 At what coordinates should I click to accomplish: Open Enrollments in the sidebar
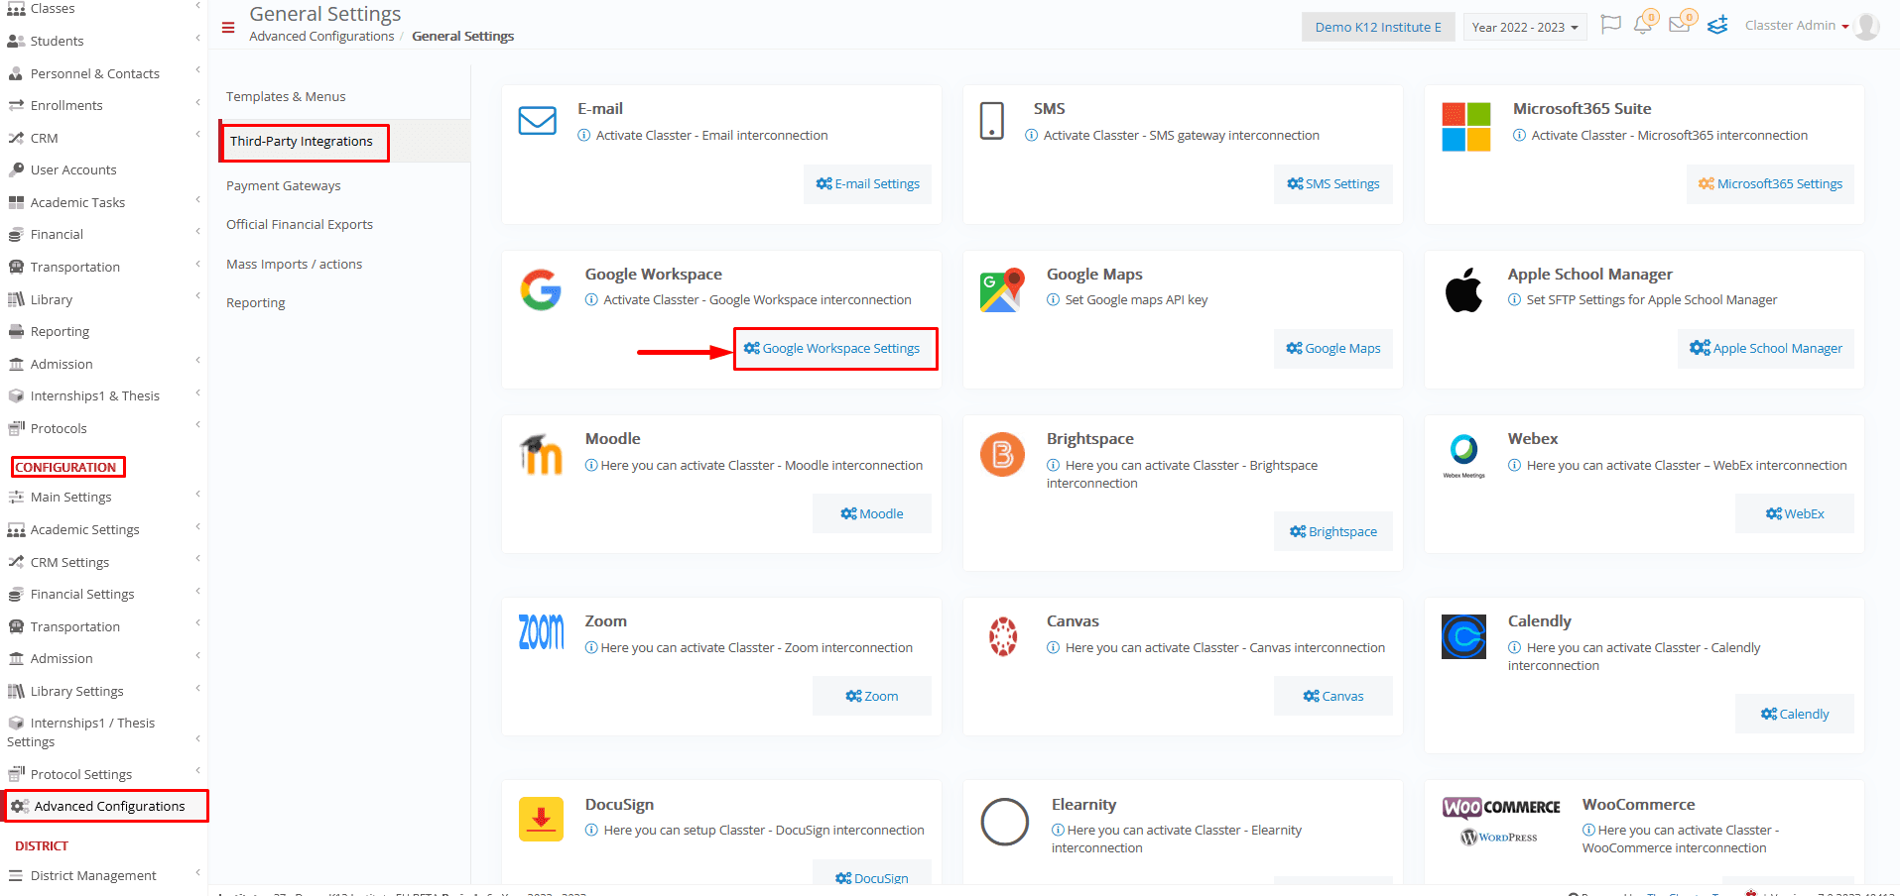[x=103, y=105]
